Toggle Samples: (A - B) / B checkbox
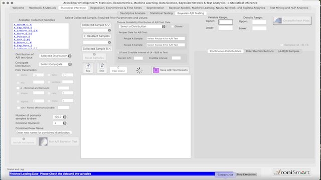 [281, 45]
